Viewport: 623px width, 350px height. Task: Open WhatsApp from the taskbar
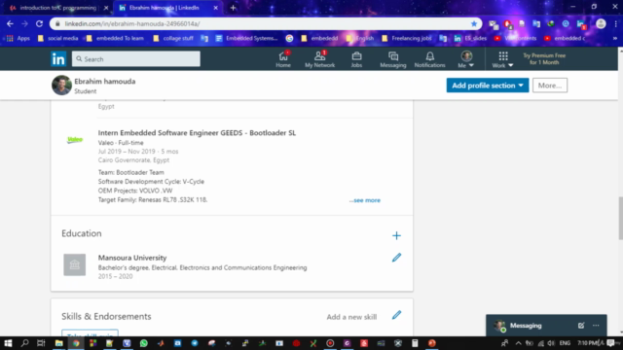pyautogui.click(x=143, y=343)
